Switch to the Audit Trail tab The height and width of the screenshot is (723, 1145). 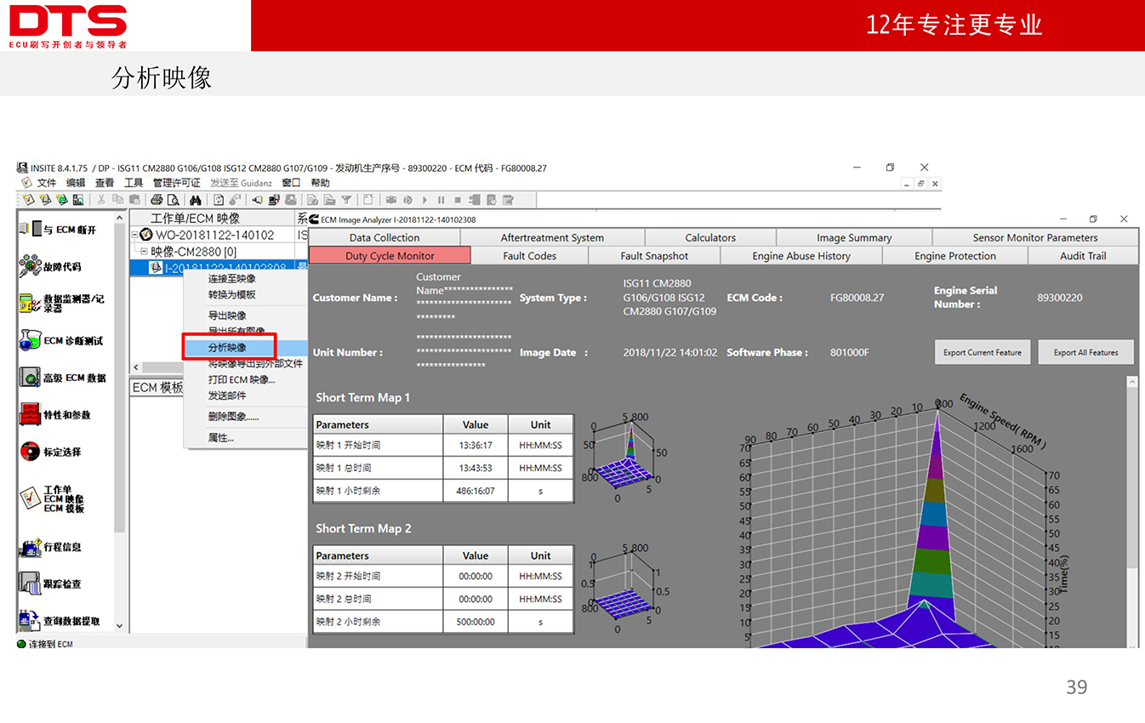coord(1083,255)
